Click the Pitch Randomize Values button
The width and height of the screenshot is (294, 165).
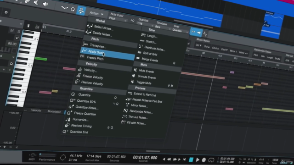coord(255,55)
